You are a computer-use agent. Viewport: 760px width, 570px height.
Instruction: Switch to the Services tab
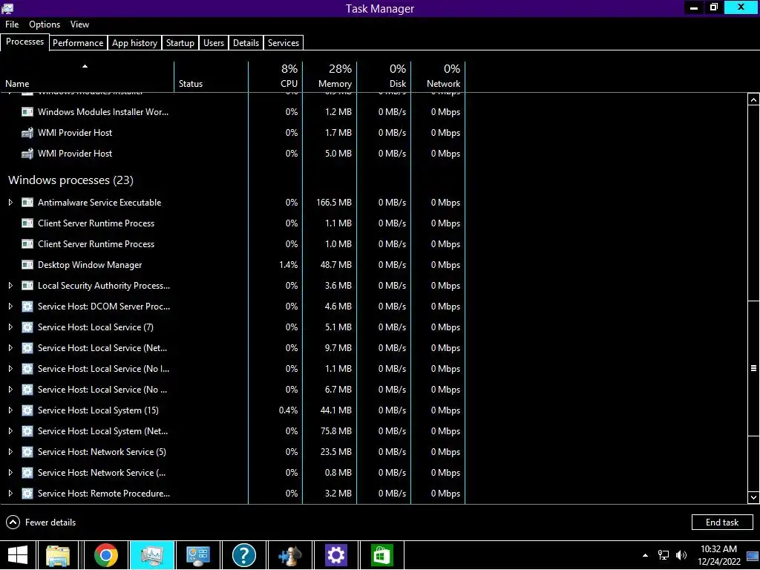point(284,42)
